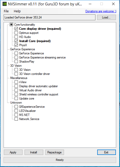Enable the Optimus support checkbox

pyautogui.click(x=16, y=33)
